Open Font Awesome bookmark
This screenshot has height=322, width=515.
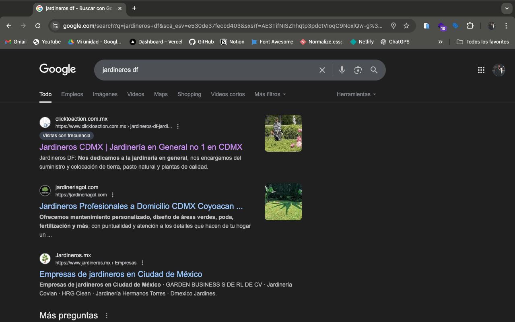point(272,41)
